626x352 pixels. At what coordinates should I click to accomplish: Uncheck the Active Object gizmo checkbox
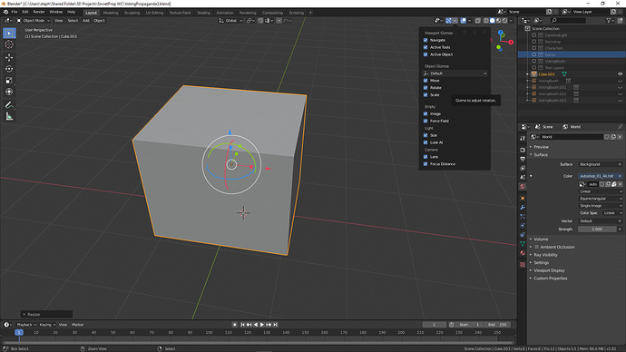click(425, 54)
